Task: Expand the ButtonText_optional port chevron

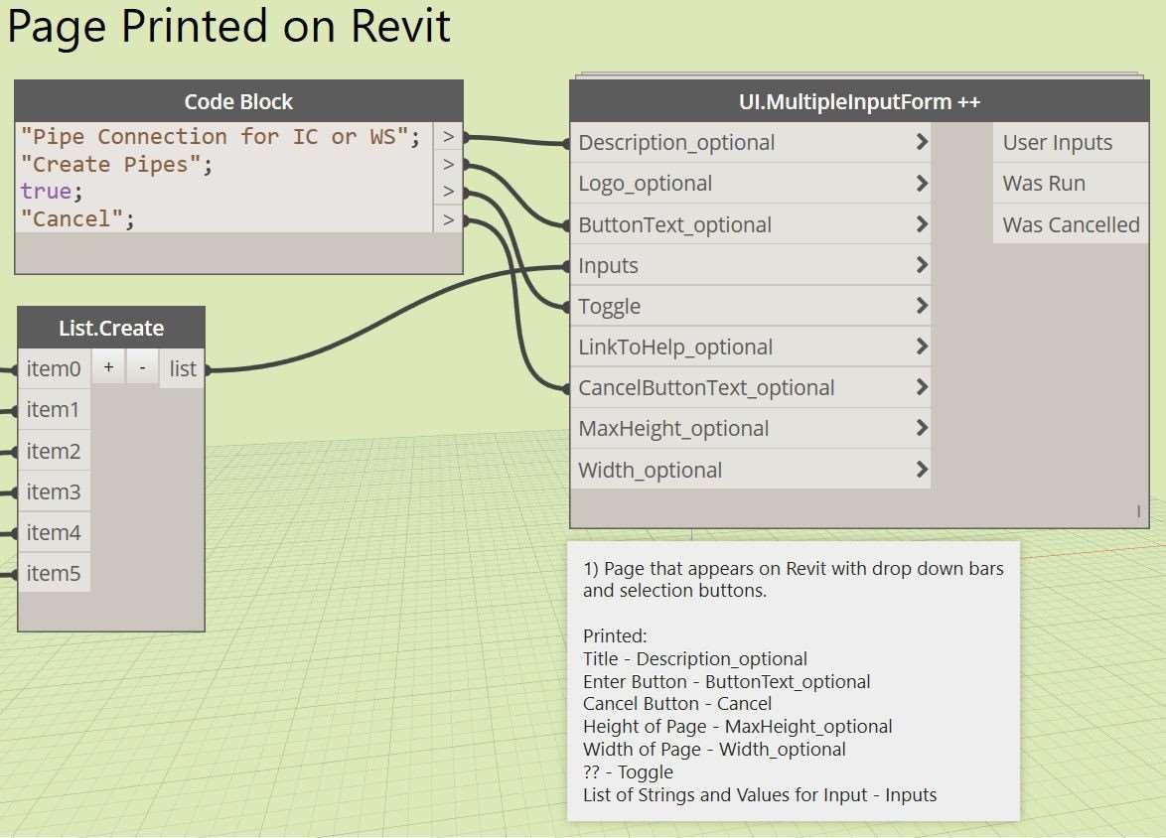Action: pyautogui.click(x=922, y=223)
